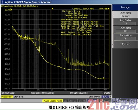Click the Stop 20 MHz label
The image size is (138, 110).
pyautogui.click(x=95, y=97)
